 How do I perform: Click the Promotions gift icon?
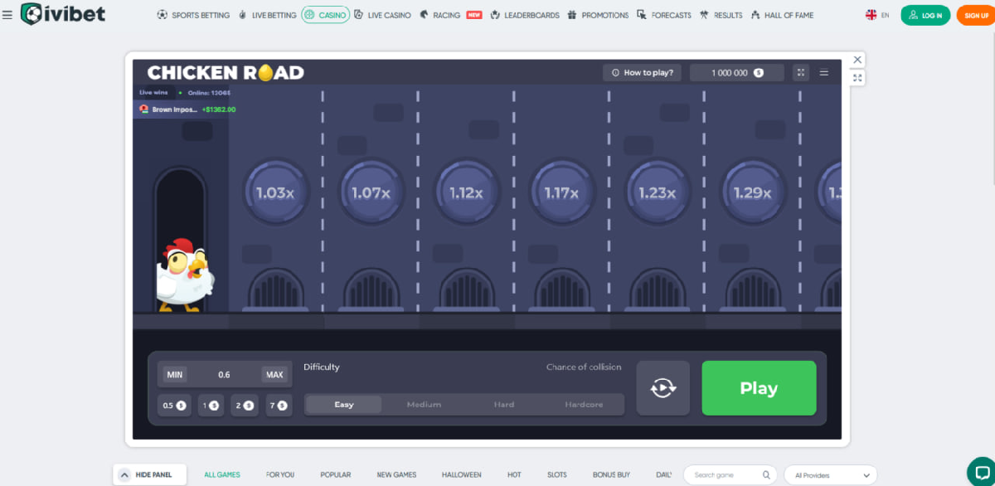[570, 14]
